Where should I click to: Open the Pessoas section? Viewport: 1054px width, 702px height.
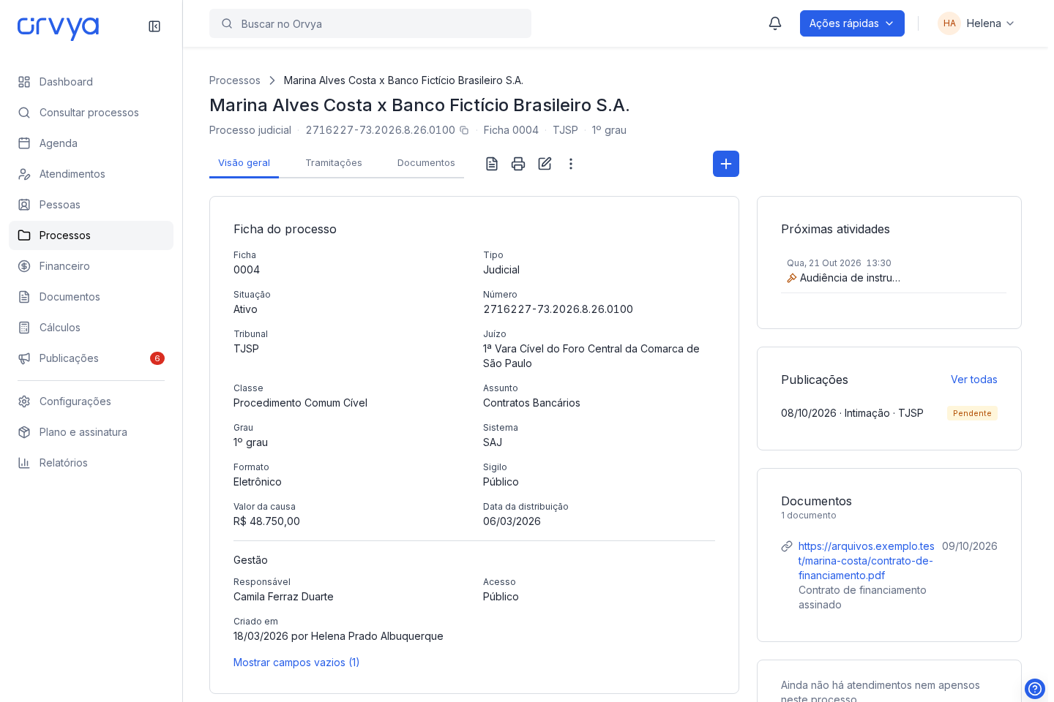[91, 205]
